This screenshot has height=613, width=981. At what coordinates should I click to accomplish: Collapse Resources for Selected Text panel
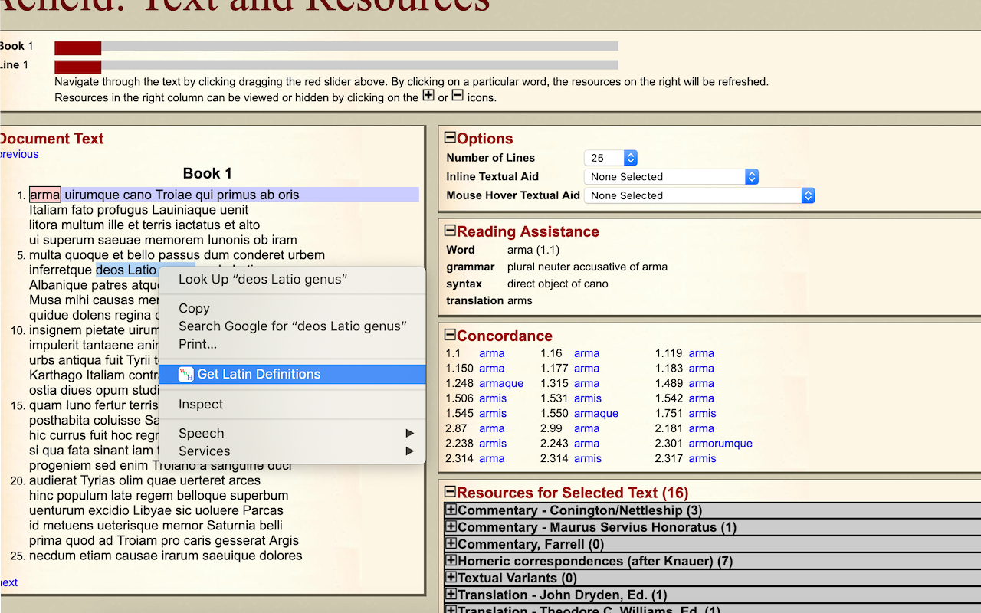[x=449, y=493]
